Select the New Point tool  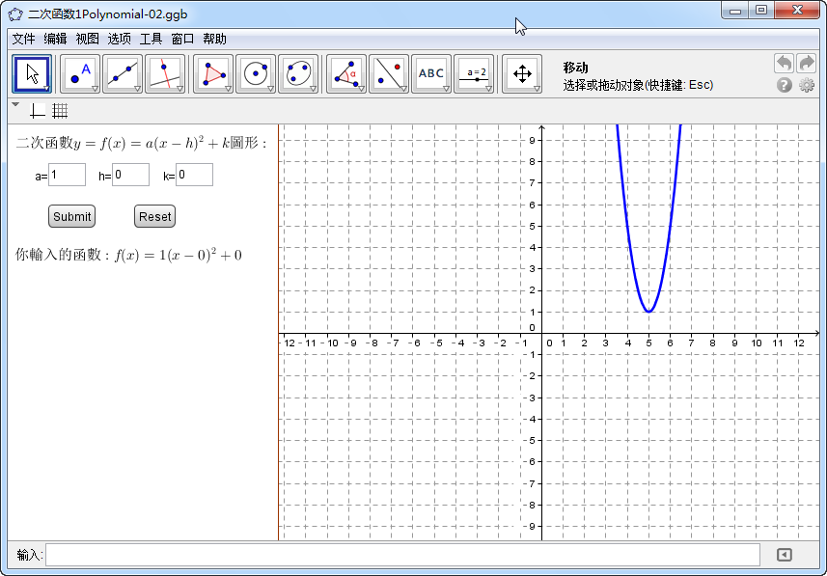[x=80, y=74]
